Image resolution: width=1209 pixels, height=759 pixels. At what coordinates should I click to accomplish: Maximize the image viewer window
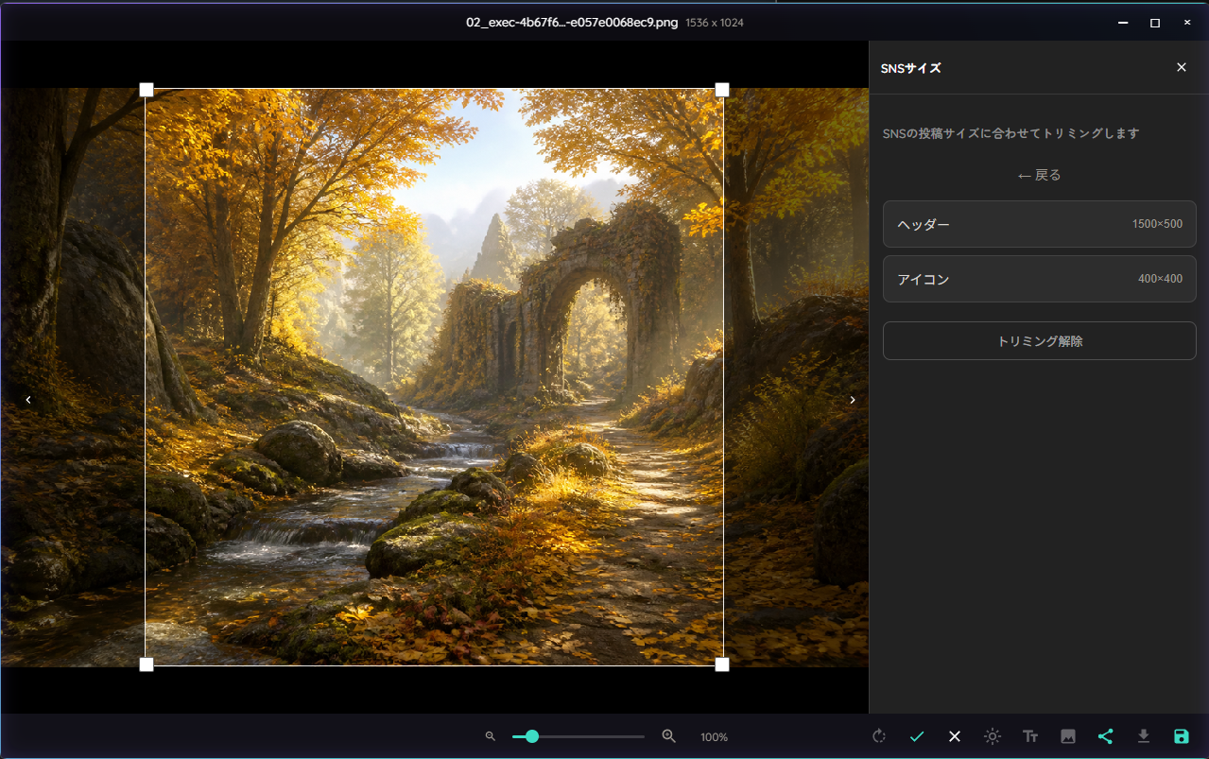point(1155,23)
